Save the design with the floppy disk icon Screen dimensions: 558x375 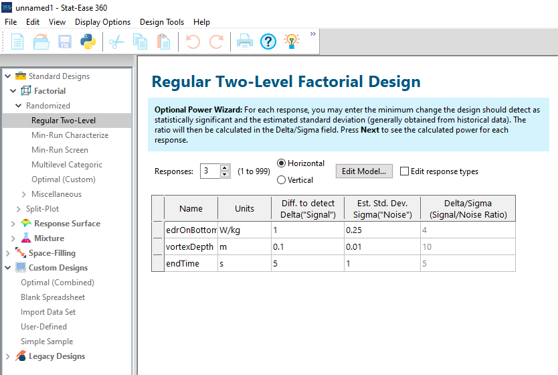point(65,42)
